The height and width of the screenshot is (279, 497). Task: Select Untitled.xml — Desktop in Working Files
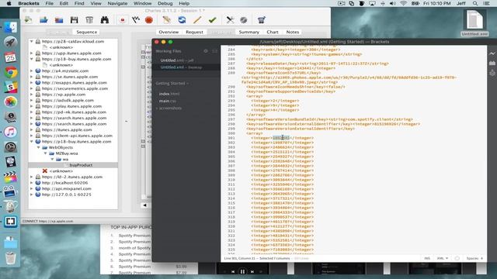pyautogui.click(x=186, y=67)
